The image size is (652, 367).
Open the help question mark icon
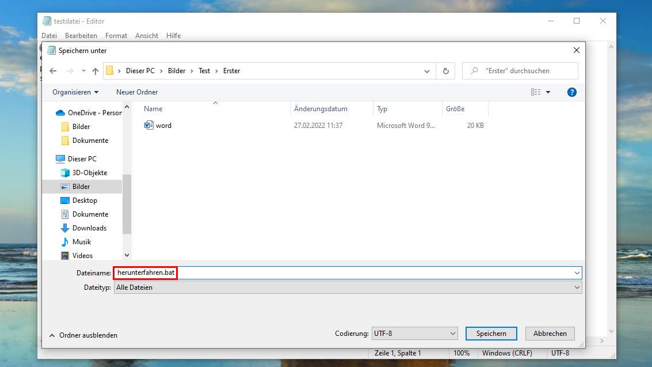pyautogui.click(x=571, y=92)
